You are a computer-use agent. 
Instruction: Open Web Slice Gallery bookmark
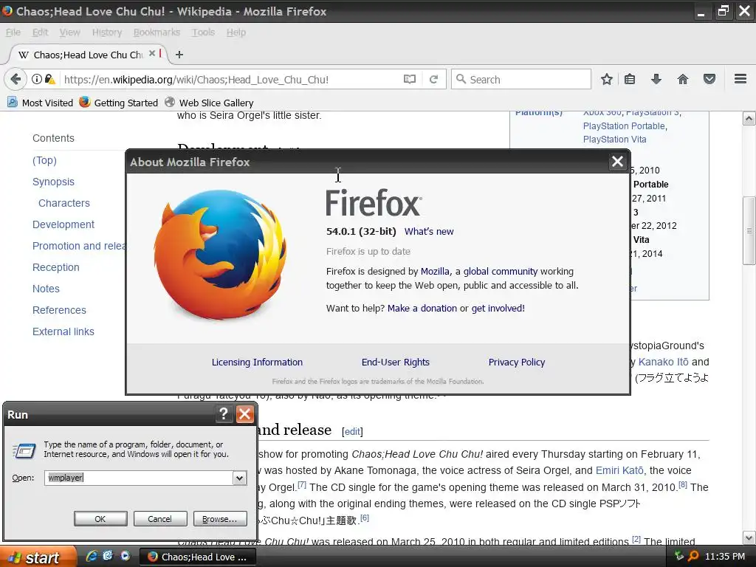point(209,103)
